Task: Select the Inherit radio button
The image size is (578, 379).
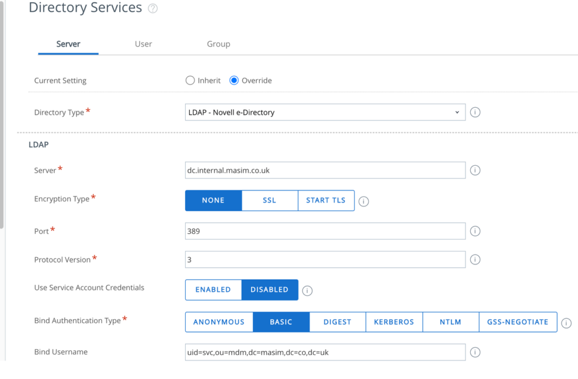Action: [x=190, y=81]
